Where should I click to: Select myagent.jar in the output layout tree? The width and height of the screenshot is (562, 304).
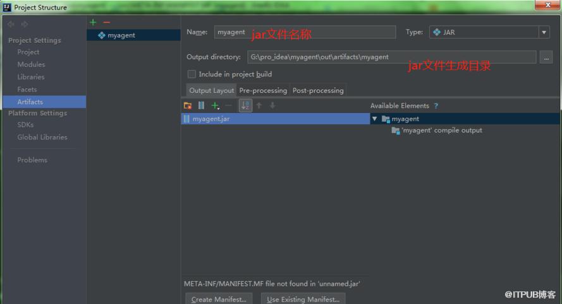click(275, 119)
